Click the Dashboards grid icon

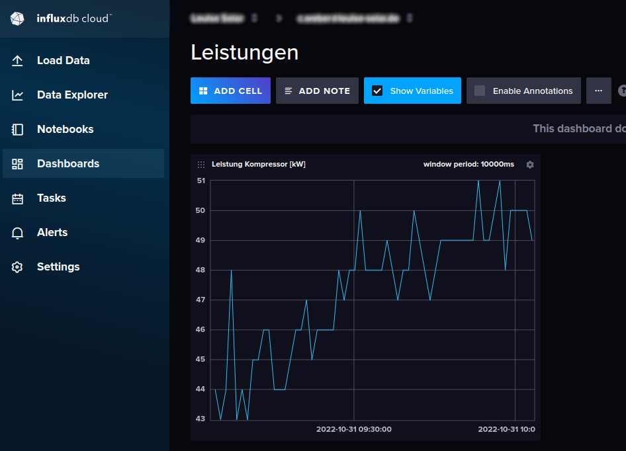pos(17,163)
